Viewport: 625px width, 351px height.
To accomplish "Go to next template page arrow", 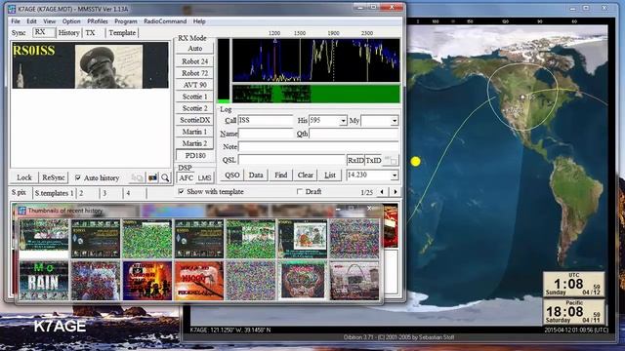I will pos(395,192).
